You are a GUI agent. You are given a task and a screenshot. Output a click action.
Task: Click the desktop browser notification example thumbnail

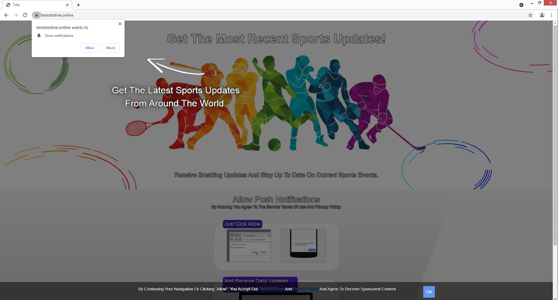(249, 245)
